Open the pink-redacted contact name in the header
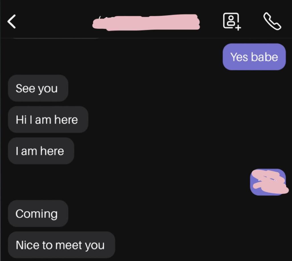292x261 pixels. [146, 22]
